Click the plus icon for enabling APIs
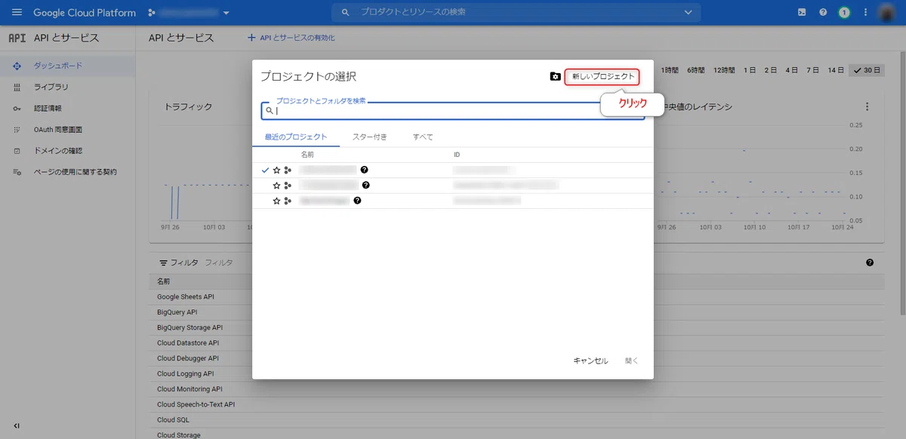This screenshot has height=439, width=906. point(252,38)
